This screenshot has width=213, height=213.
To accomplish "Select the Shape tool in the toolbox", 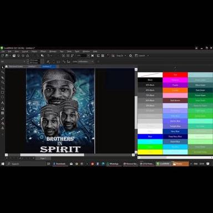I will tap(2, 73).
